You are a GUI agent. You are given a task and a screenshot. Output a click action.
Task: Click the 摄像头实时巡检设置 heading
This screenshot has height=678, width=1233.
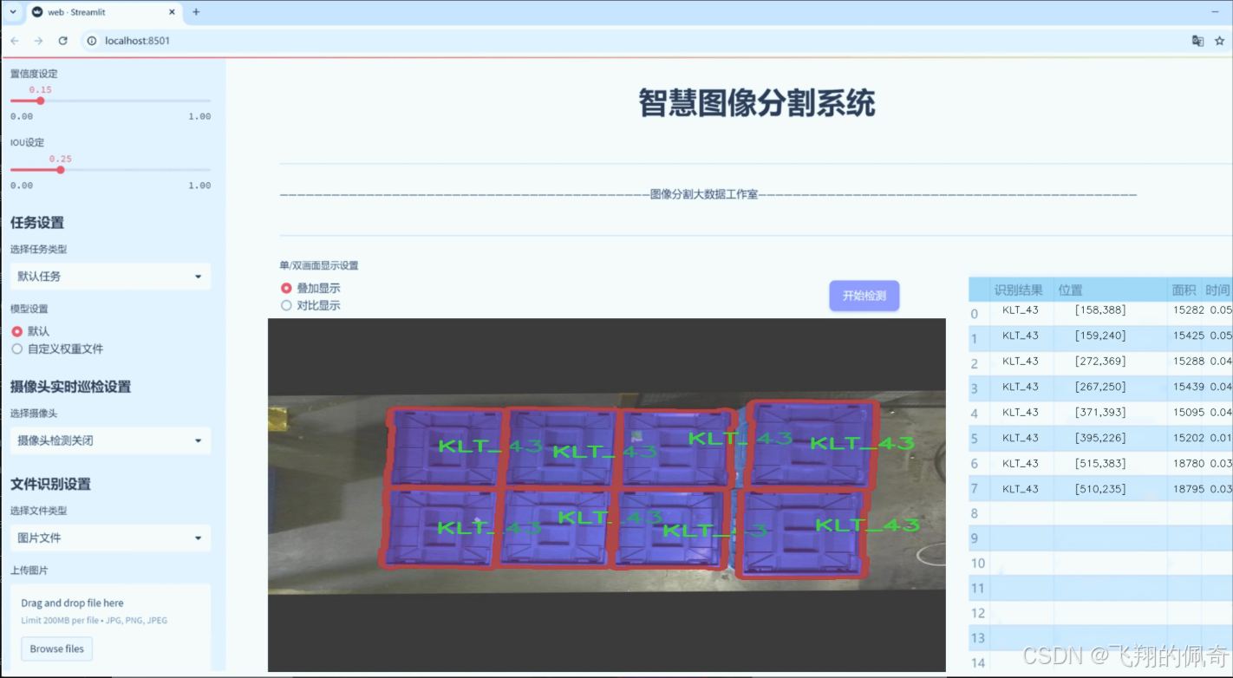point(70,387)
